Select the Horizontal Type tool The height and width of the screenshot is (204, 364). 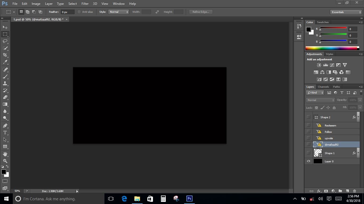tap(5, 133)
